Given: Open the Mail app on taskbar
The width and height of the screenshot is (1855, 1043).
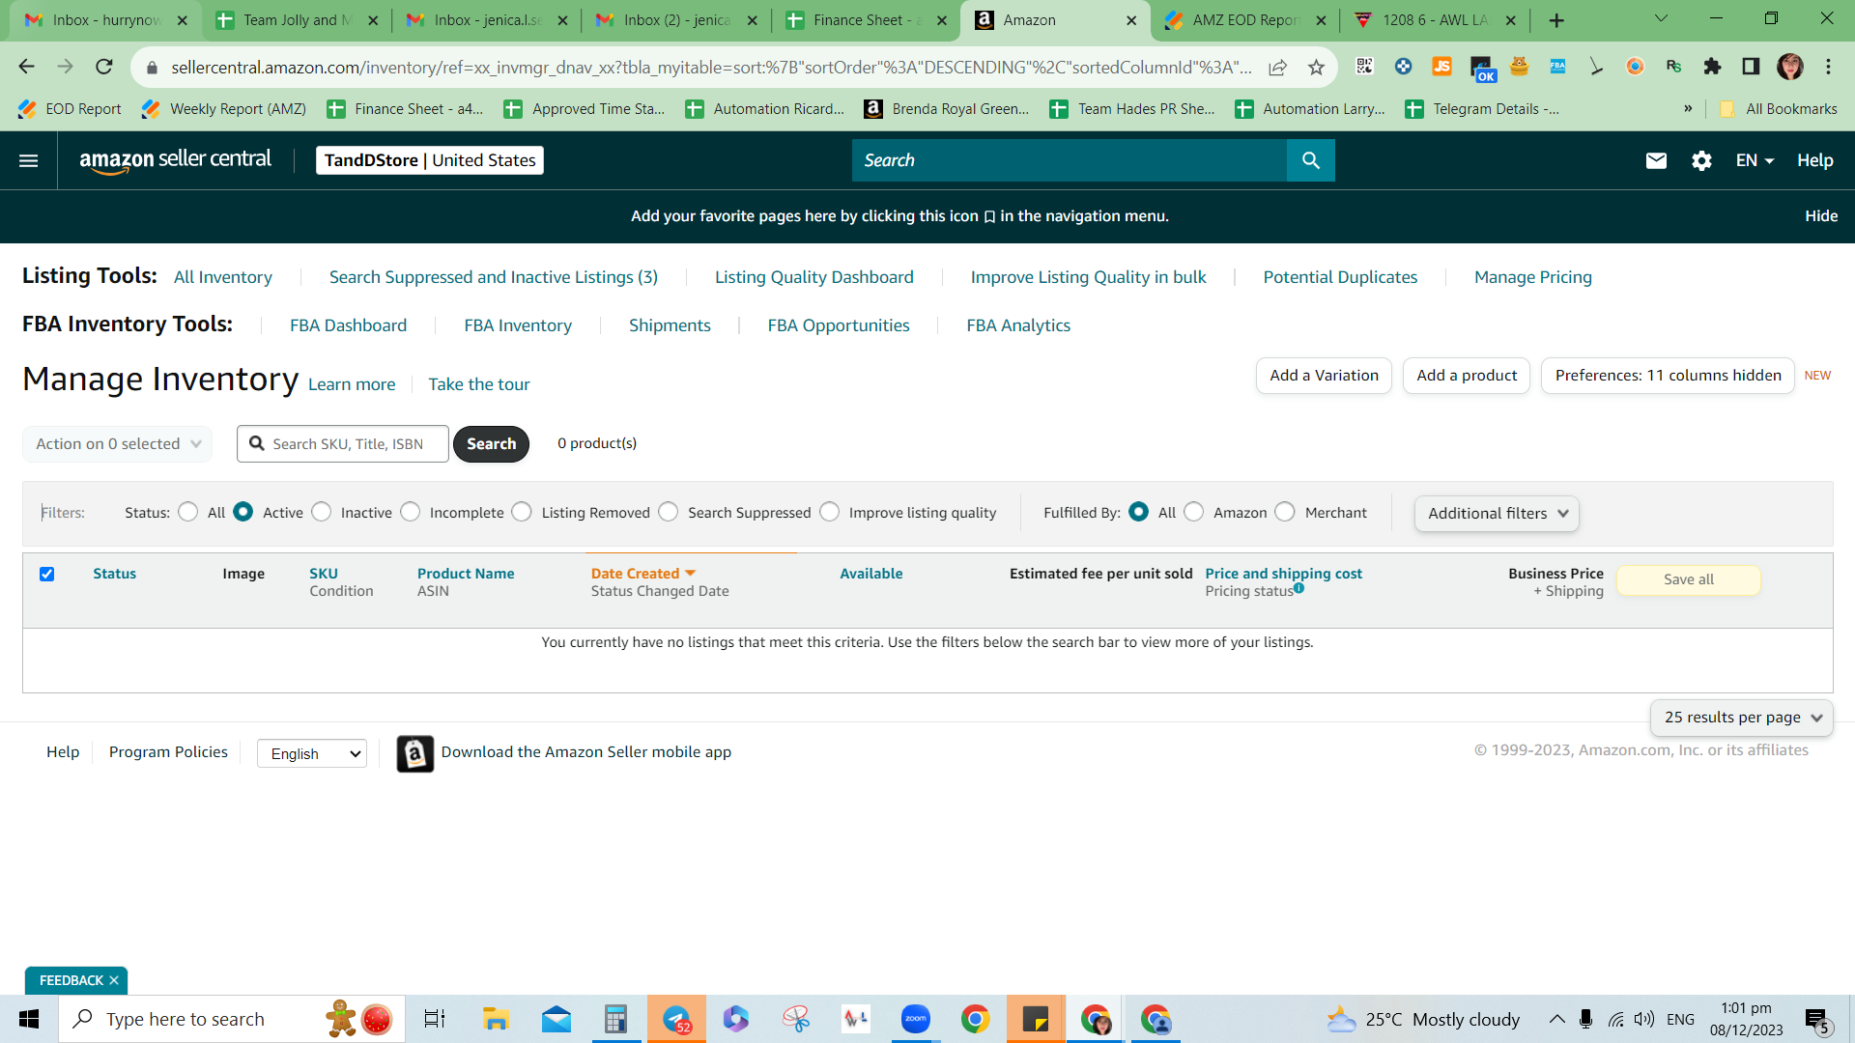Looking at the screenshot, I should (x=556, y=1019).
